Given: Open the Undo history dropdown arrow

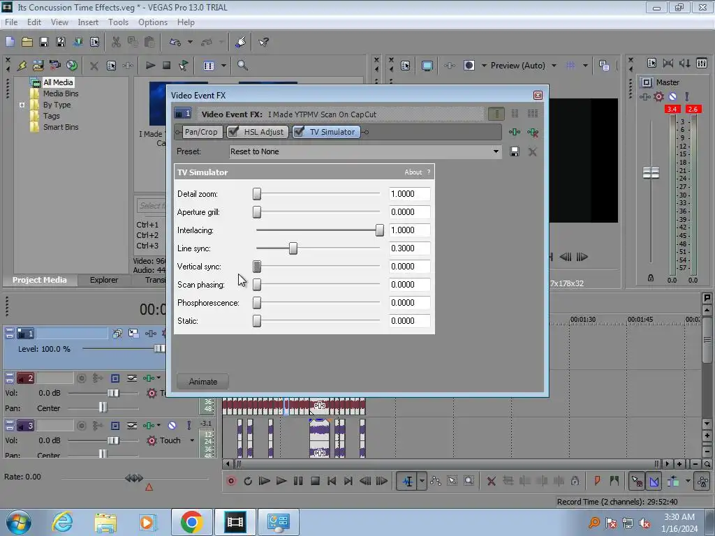Looking at the screenshot, I should click(x=190, y=42).
